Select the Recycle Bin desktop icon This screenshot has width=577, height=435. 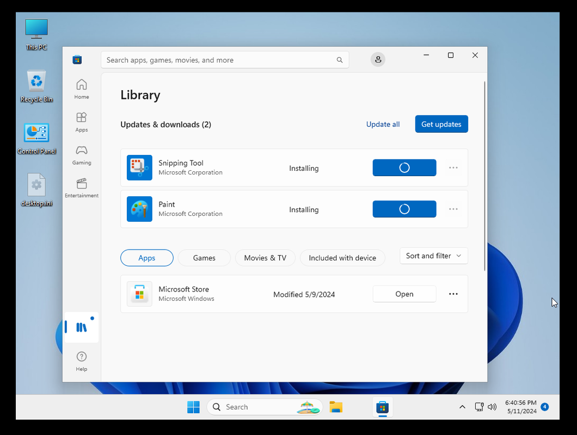click(36, 87)
